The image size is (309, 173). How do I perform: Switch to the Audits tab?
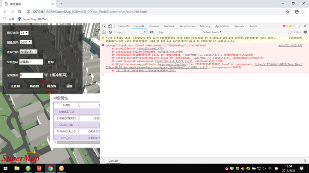point(253,26)
